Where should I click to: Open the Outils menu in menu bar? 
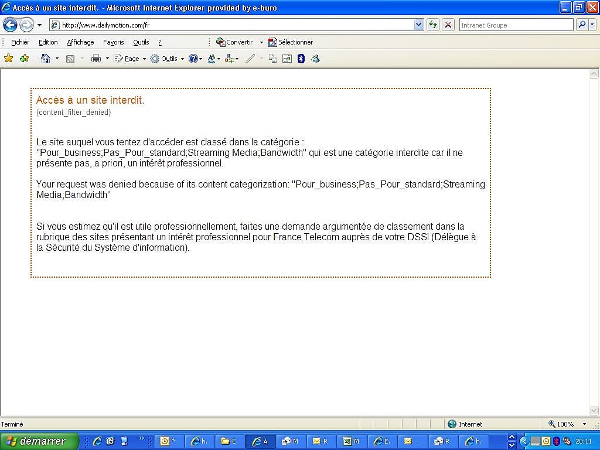click(141, 42)
